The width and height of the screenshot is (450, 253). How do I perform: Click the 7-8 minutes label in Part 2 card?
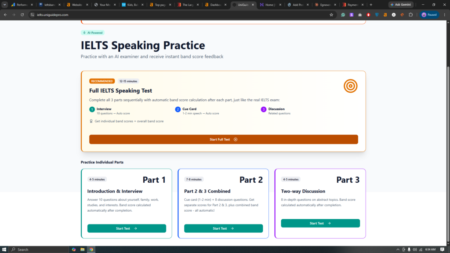[x=194, y=179]
